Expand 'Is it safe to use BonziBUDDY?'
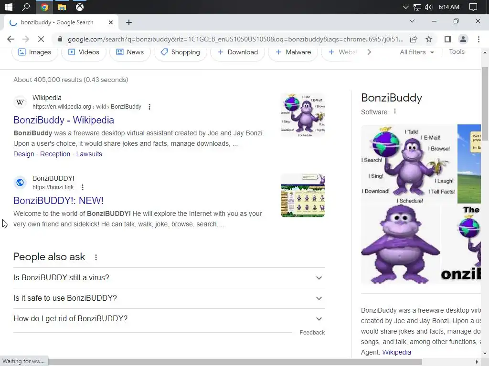Image resolution: width=489 pixels, height=366 pixels. pos(169,298)
